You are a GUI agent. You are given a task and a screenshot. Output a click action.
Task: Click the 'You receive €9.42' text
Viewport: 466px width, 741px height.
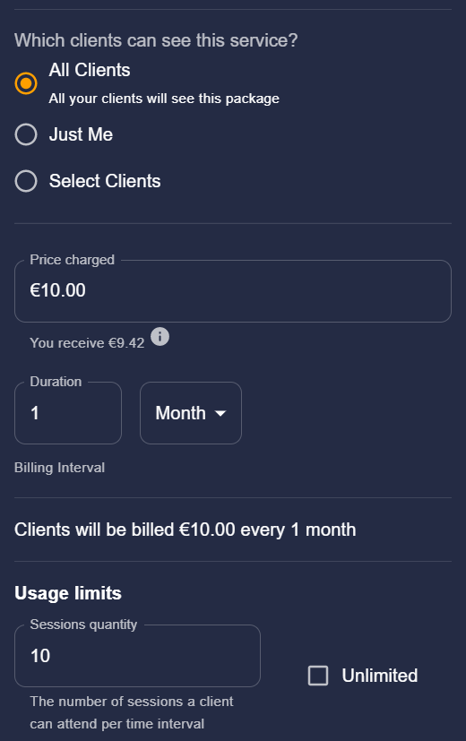(x=87, y=342)
